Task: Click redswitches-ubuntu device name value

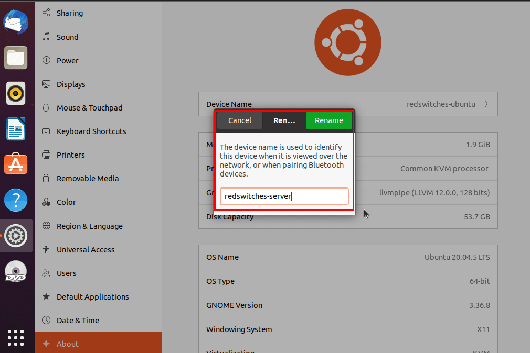Action: [440, 104]
